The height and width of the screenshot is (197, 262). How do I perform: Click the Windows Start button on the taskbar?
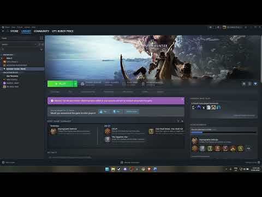pos(107,169)
